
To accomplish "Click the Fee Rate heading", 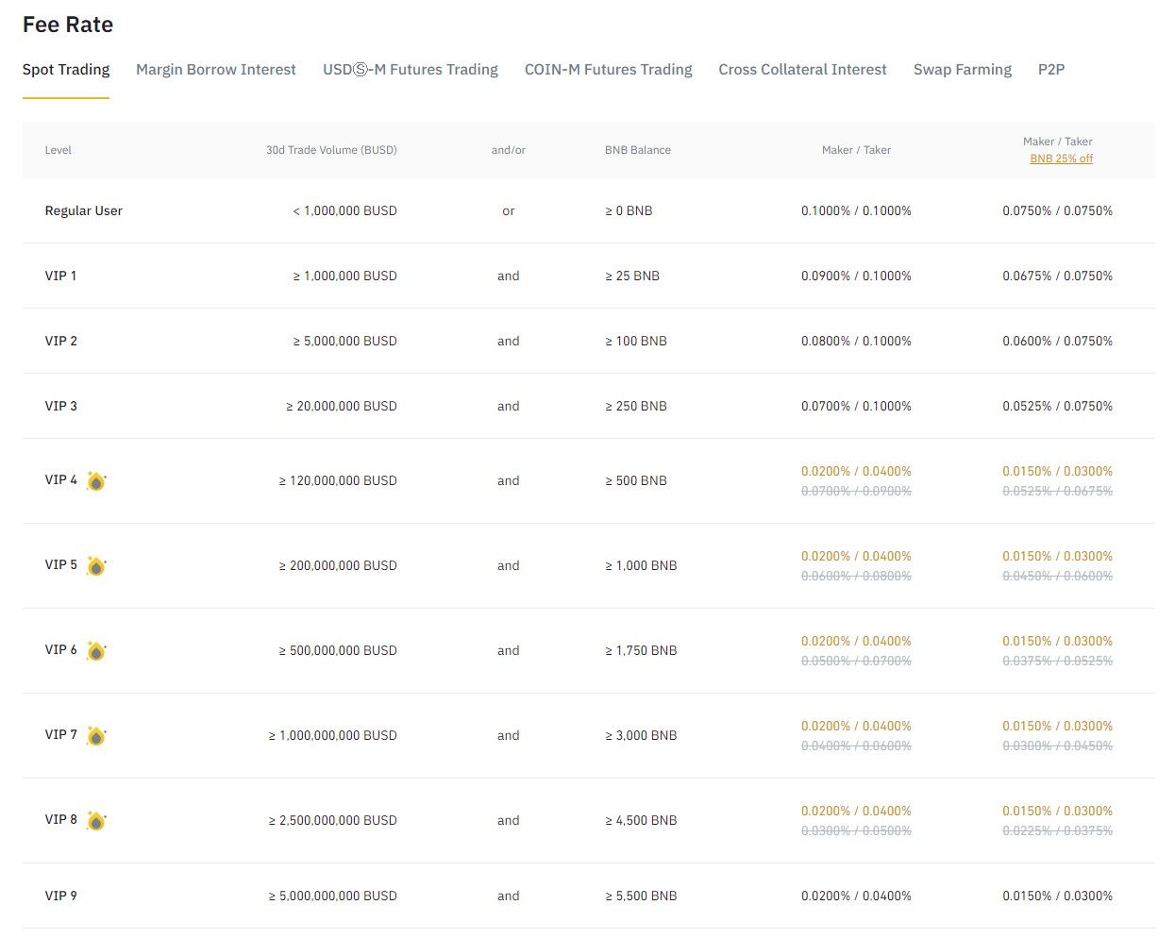I will 68,25.
